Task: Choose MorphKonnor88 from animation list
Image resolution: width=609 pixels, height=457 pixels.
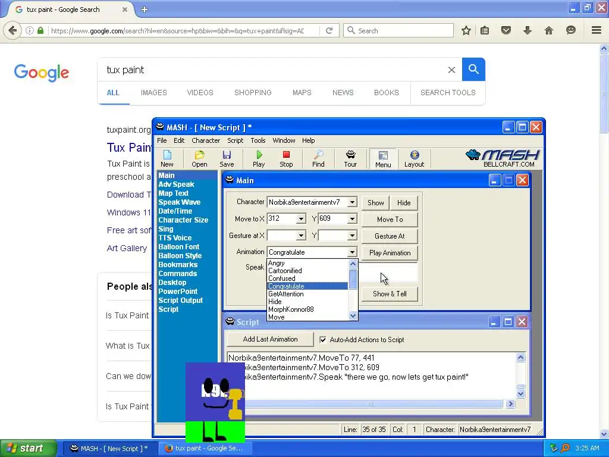Action: 291,309
